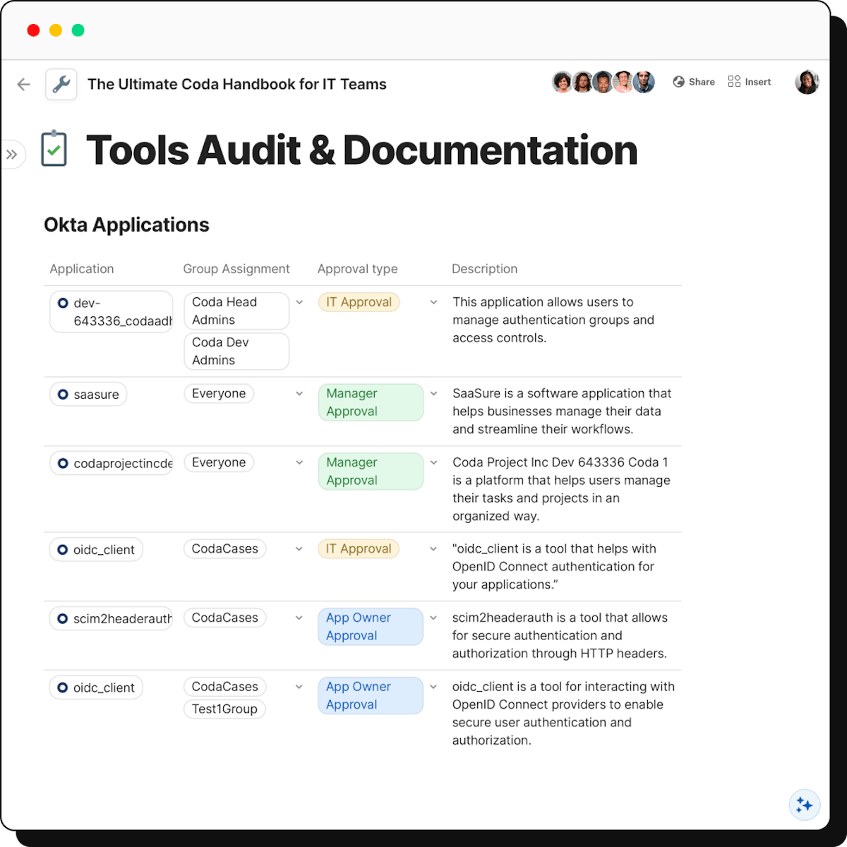Expand the sidebar with double chevron
Viewport: 847px width, 847px height.
tap(12, 155)
